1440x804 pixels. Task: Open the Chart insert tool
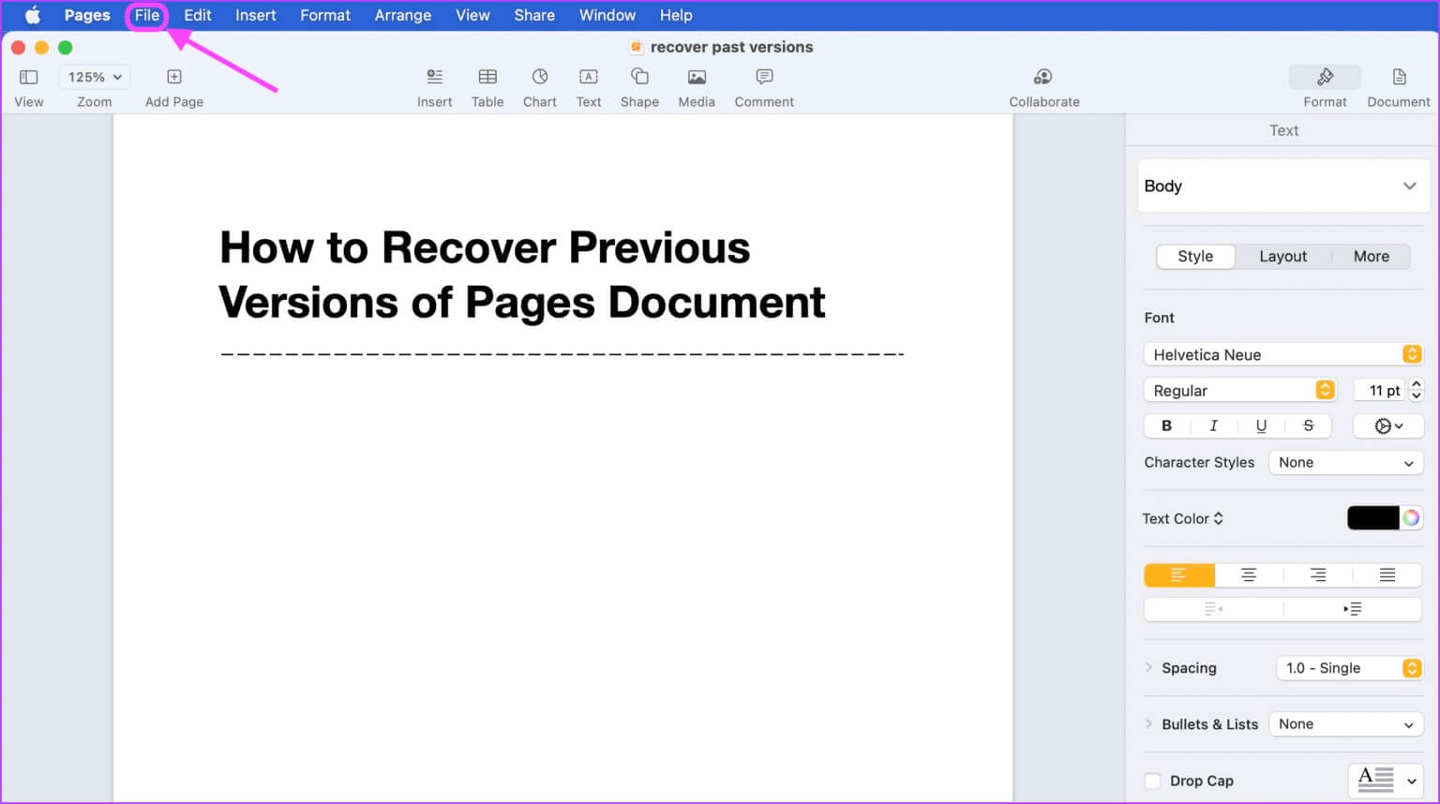coord(539,77)
